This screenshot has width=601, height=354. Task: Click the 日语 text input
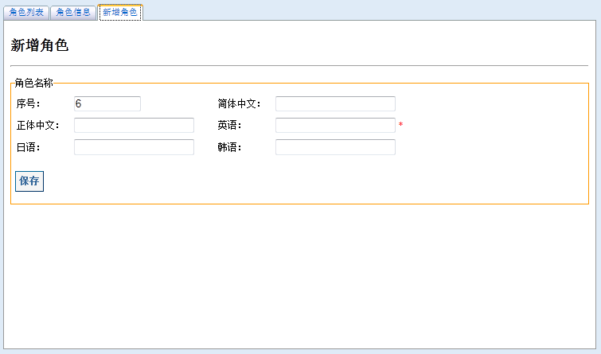click(x=135, y=147)
